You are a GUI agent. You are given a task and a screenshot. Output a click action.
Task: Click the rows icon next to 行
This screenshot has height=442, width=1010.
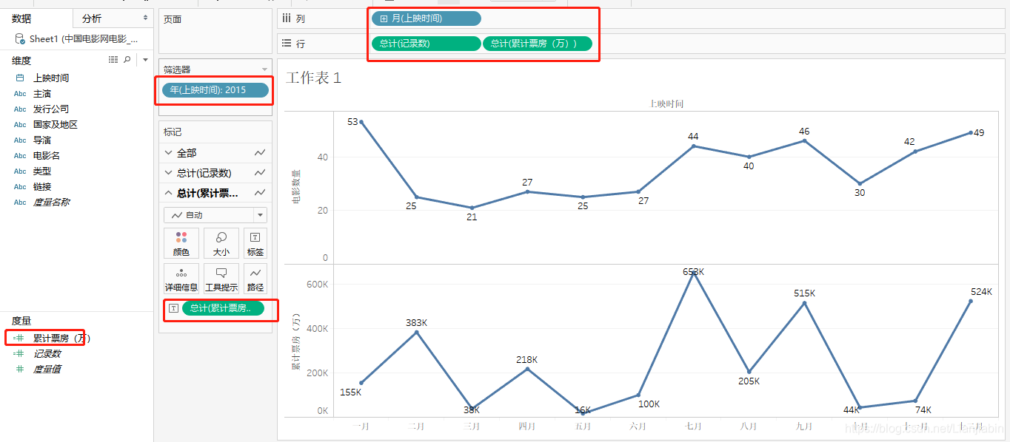[x=287, y=44]
